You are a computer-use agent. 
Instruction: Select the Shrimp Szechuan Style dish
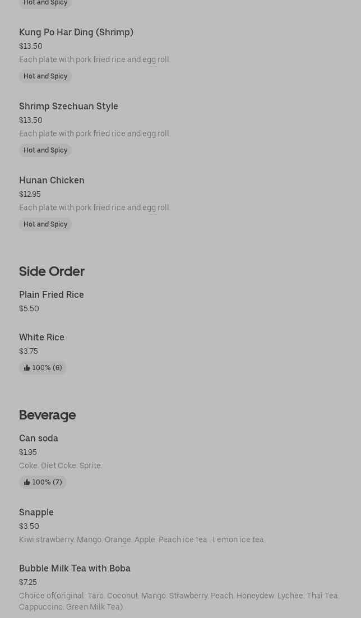click(68, 106)
